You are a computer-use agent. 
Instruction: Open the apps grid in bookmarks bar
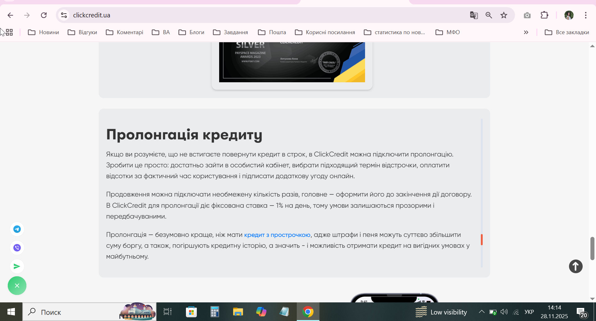click(x=9, y=32)
